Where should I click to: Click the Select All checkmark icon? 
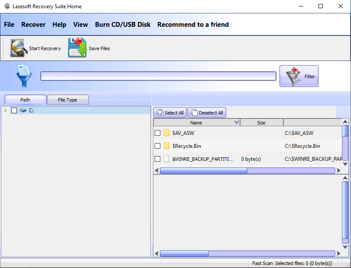point(160,112)
